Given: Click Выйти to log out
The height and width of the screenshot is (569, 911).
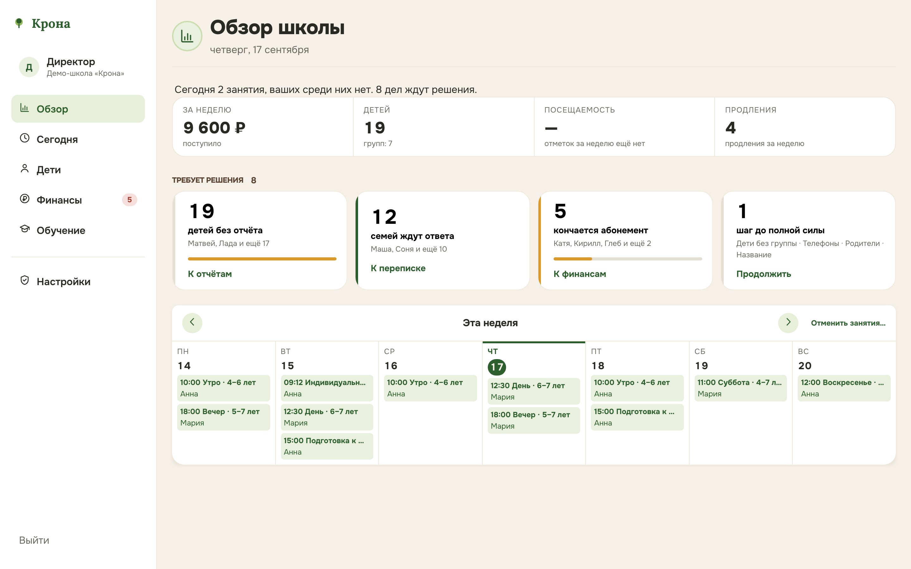Looking at the screenshot, I should tap(34, 541).
